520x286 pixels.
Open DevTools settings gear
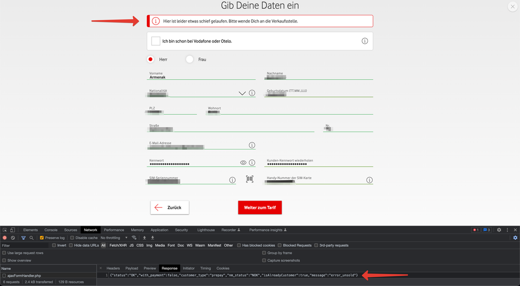click(x=499, y=230)
